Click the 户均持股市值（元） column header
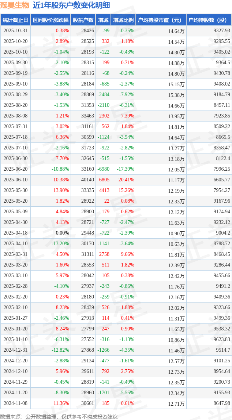The image size is (232, 420). click(161, 20)
